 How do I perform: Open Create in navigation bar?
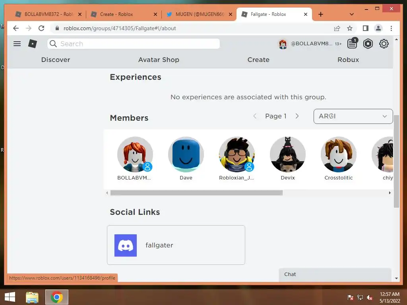click(x=258, y=60)
